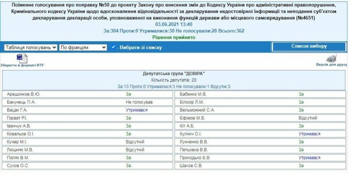Click deputy name Лунченко В.В.
Viewport: 349px width, 174px height.
click(x=194, y=142)
